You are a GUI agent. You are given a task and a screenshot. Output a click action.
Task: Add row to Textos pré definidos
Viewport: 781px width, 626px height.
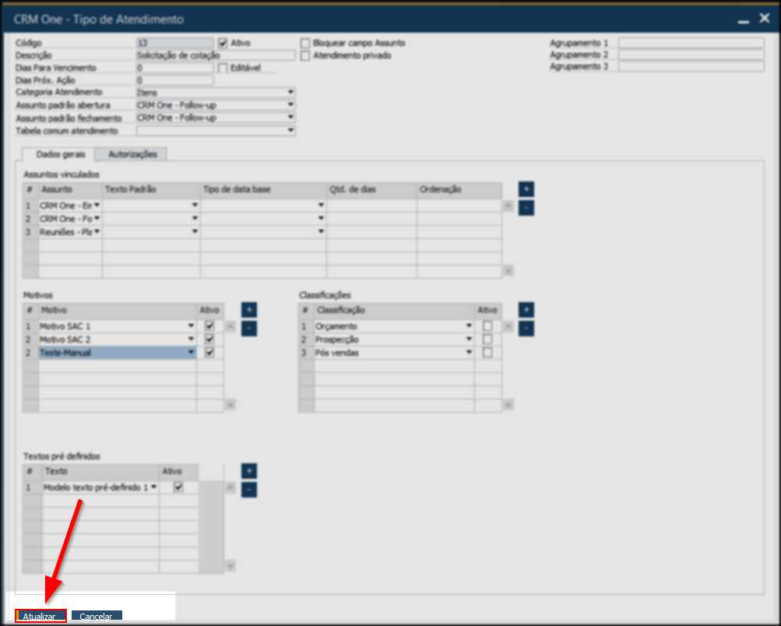click(x=248, y=471)
